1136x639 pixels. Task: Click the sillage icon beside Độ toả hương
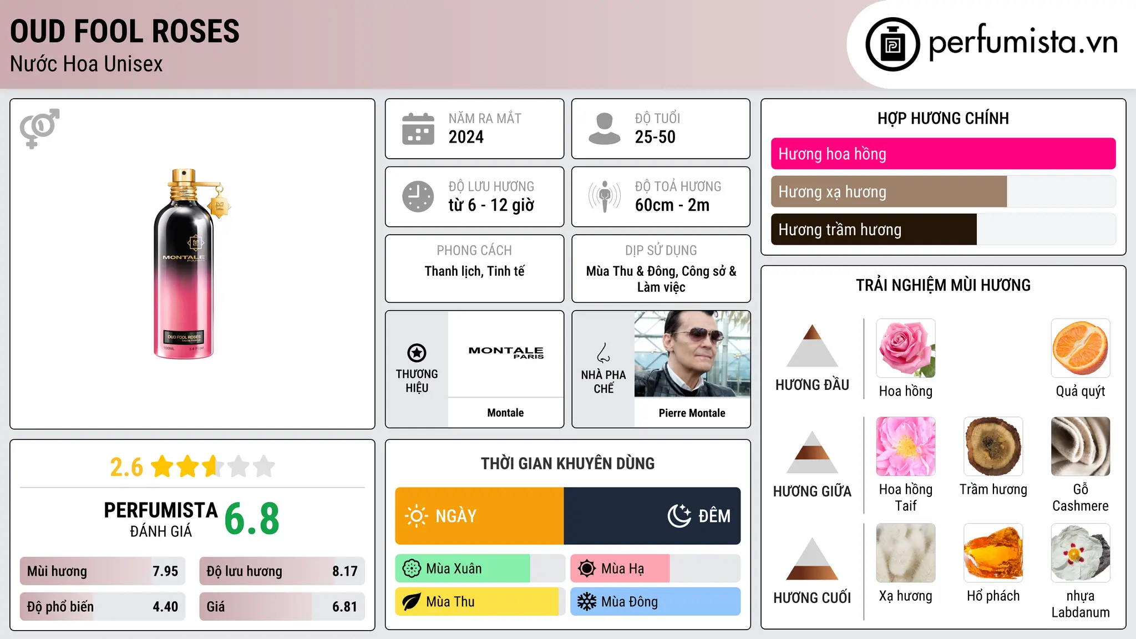[604, 196]
